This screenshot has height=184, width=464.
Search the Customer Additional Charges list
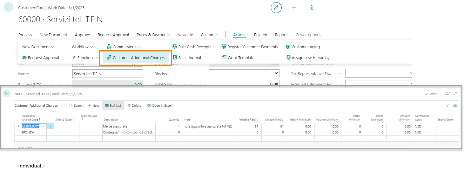(76, 106)
